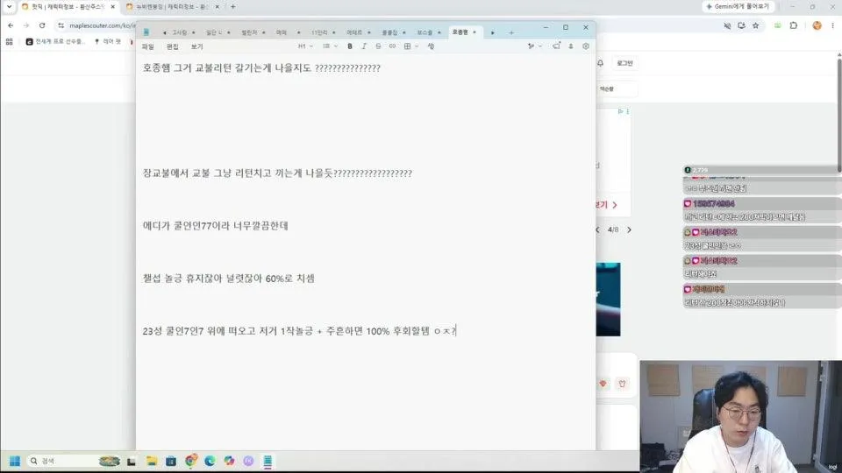Go to previous slide arrow beside 4/8

click(x=597, y=229)
